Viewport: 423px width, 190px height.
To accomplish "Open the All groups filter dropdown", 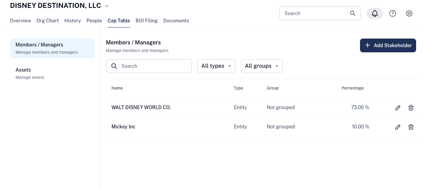I will click(262, 66).
